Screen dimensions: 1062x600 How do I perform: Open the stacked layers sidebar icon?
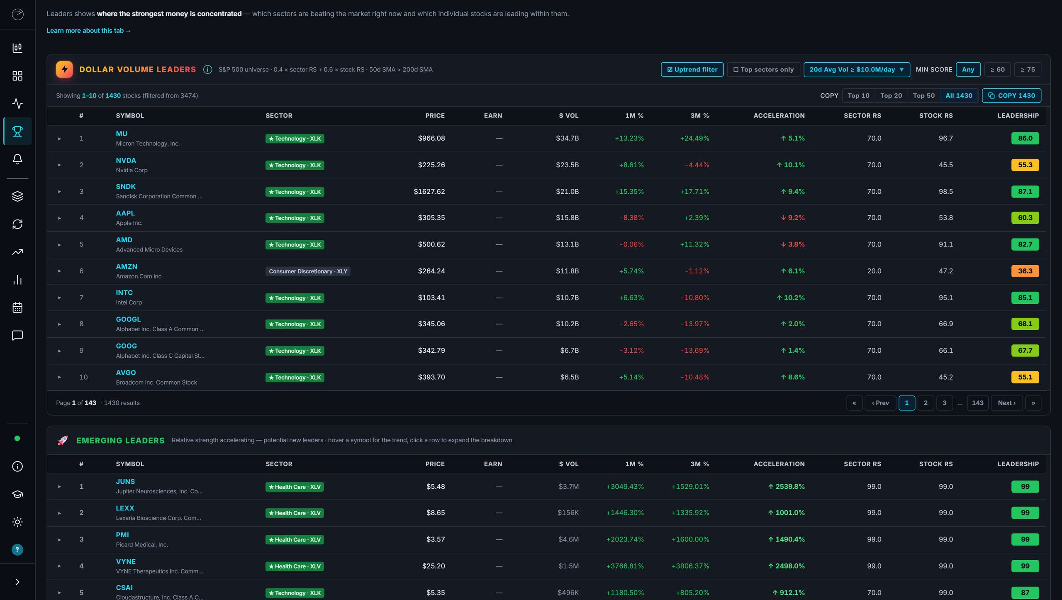[17, 196]
